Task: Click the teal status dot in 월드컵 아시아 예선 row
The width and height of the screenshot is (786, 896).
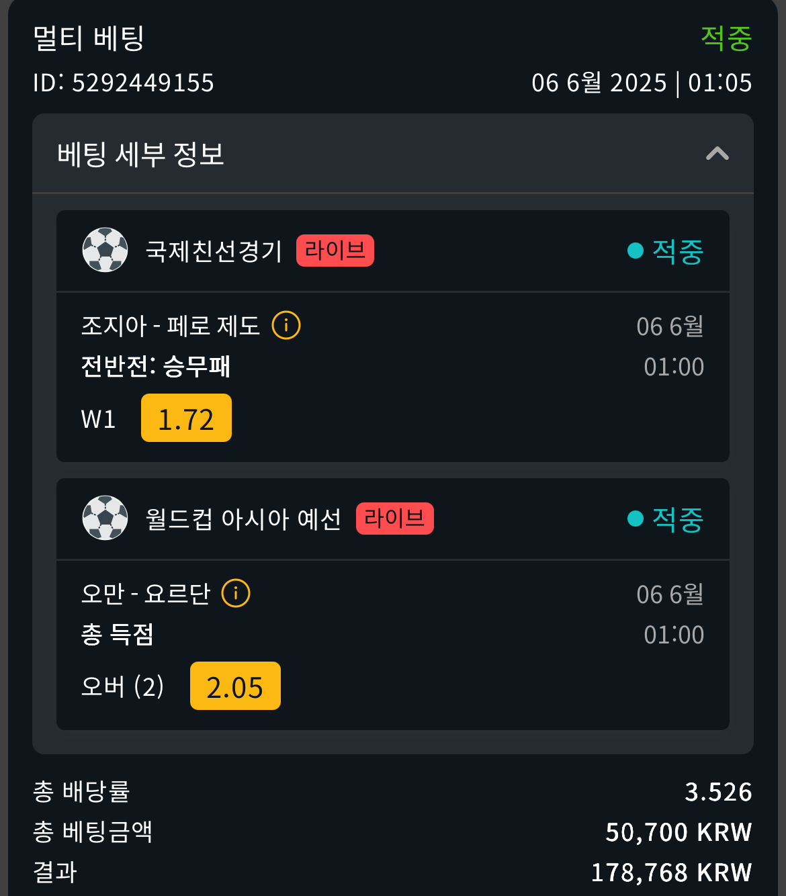Action: tap(636, 519)
